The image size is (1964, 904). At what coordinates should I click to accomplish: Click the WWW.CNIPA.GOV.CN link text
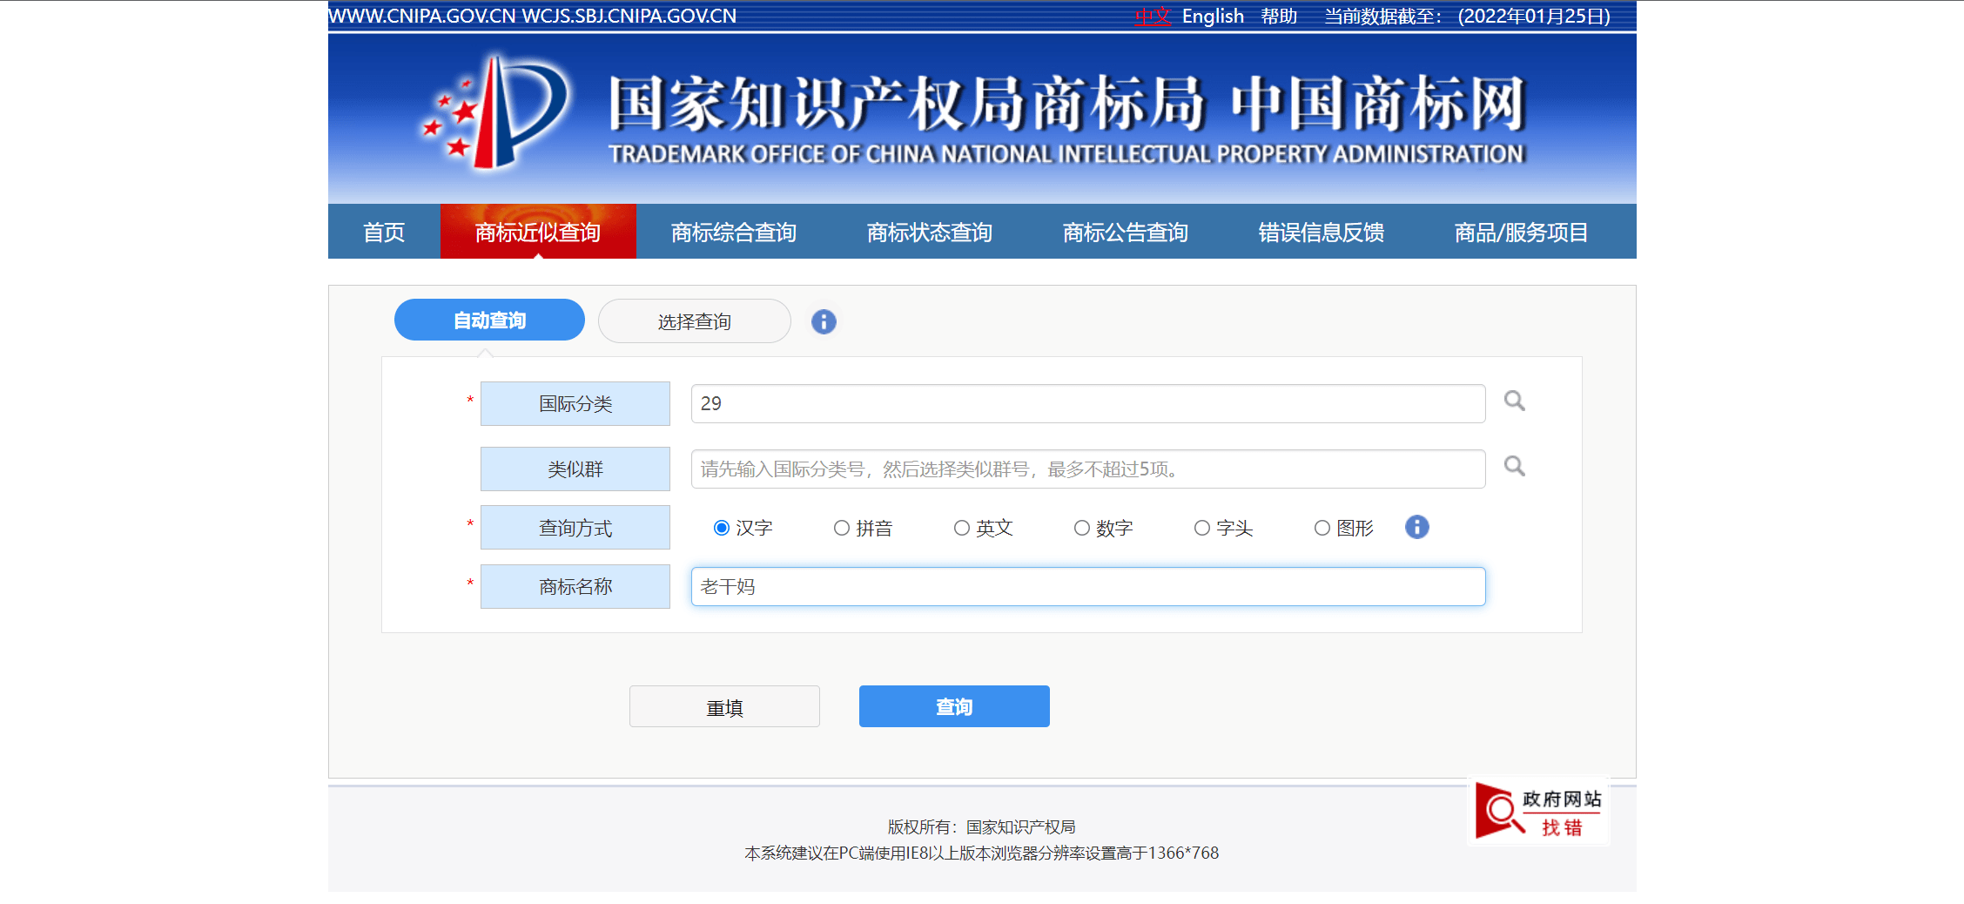pos(422,16)
